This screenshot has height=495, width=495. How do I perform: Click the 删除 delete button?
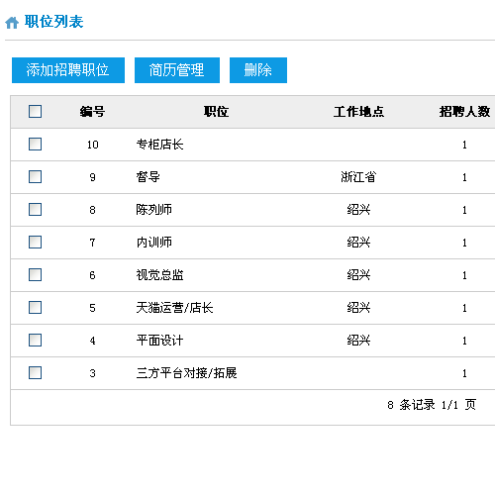pyautogui.click(x=258, y=70)
